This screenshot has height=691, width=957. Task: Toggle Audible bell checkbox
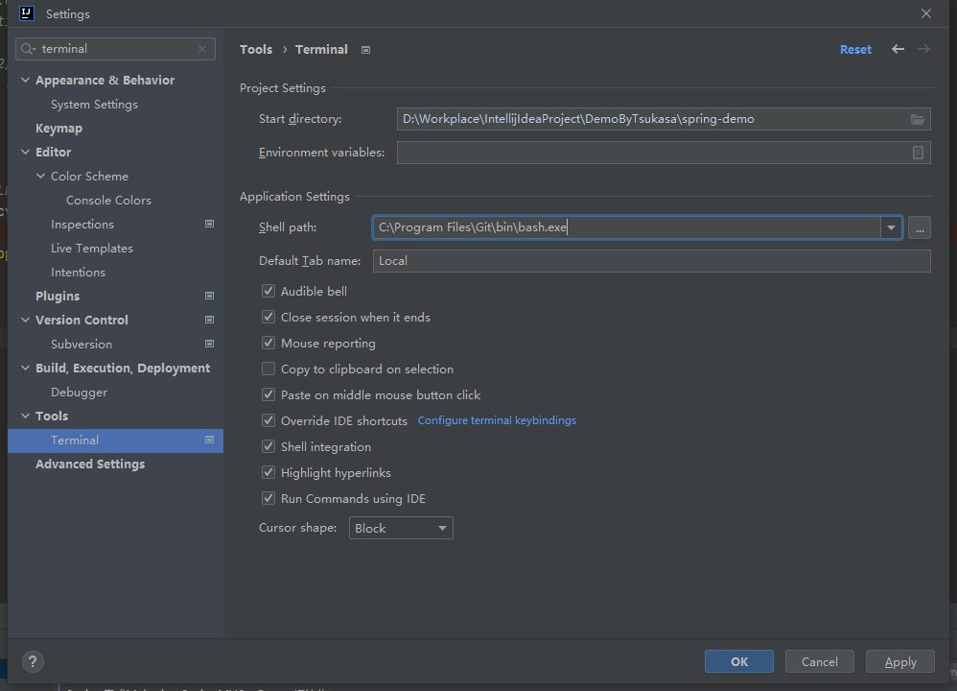268,291
